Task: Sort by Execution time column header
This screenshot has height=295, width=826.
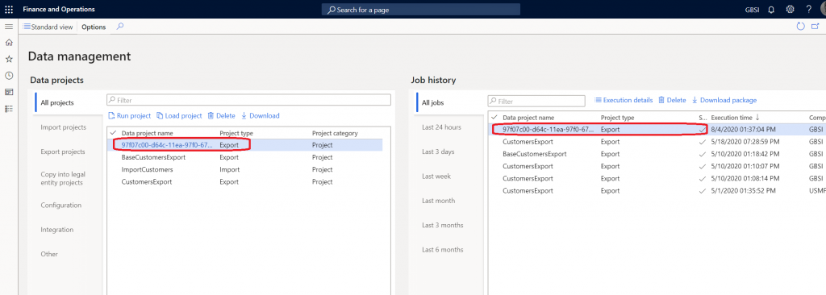Action: click(736, 118)
